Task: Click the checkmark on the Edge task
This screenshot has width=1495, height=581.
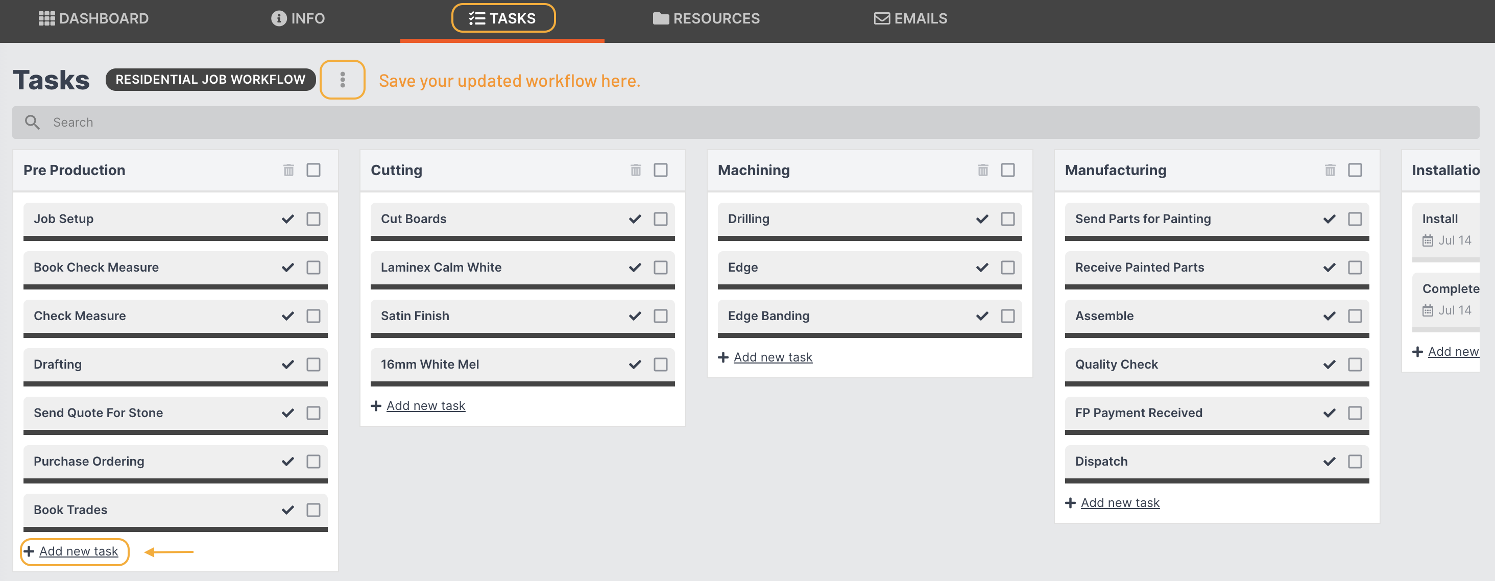Action: pos(982,268)
